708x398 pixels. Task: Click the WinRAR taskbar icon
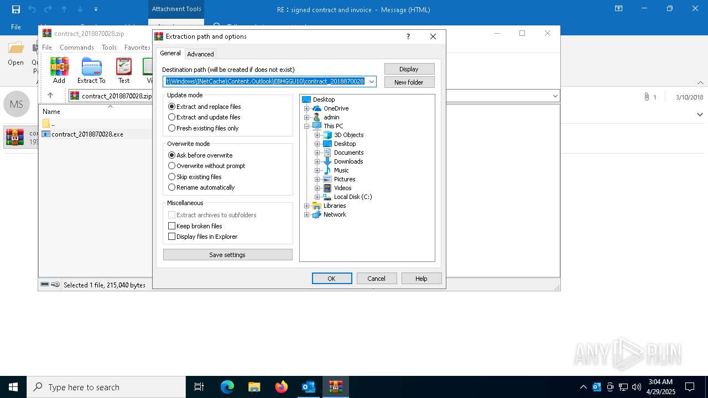(335, 387)
